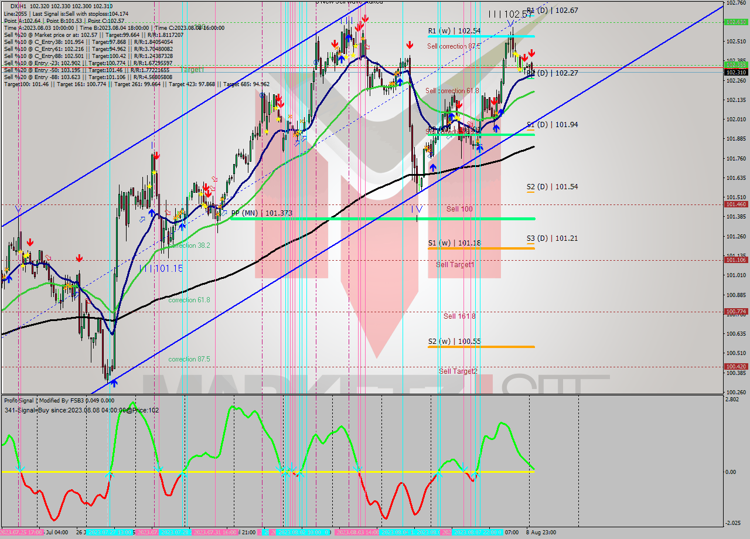Click the blue '| | | 101.15' wave label
Image resolution: width=750 pixels, height=539 pixels.
[161, 268]
